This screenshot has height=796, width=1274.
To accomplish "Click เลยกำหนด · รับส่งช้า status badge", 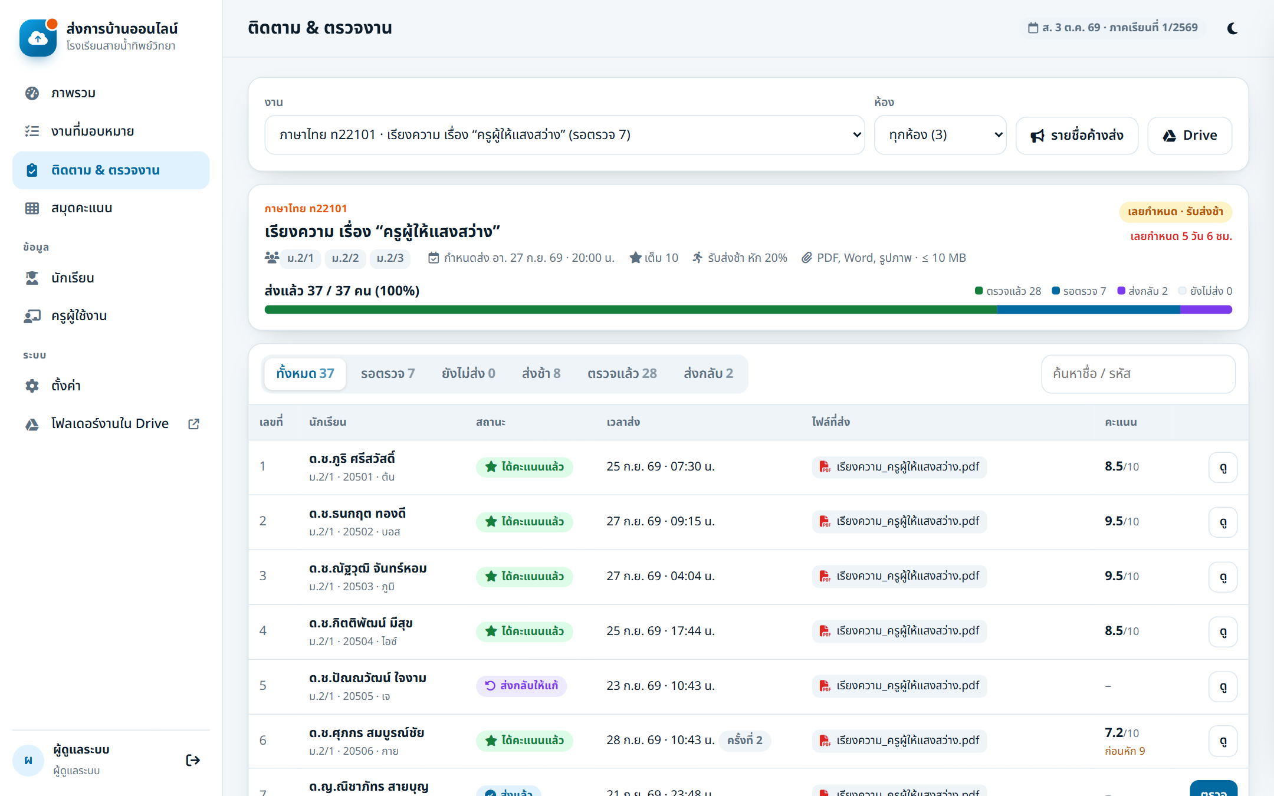I will tap(1176, 212).
